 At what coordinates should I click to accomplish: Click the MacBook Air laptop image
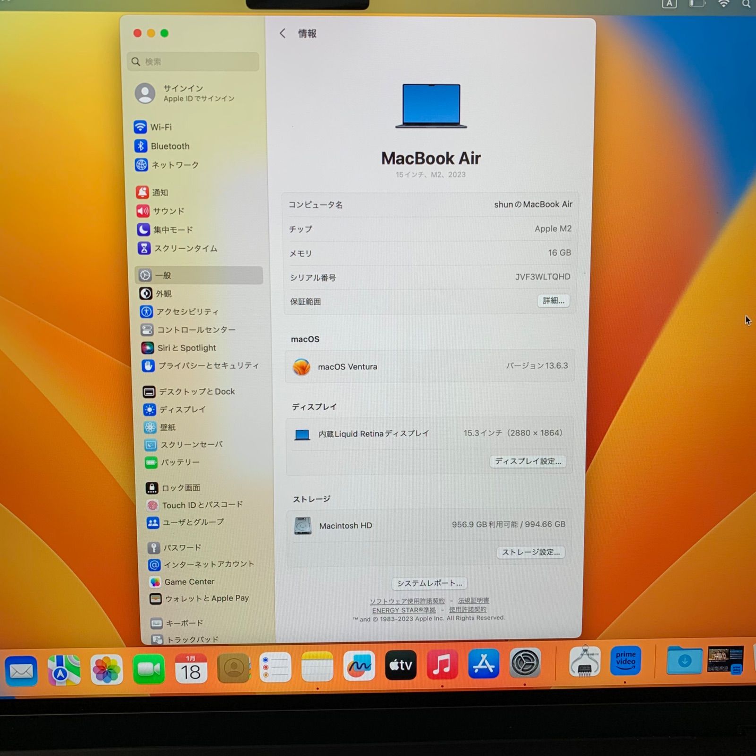pyautogui.click(x=431, y=106)
